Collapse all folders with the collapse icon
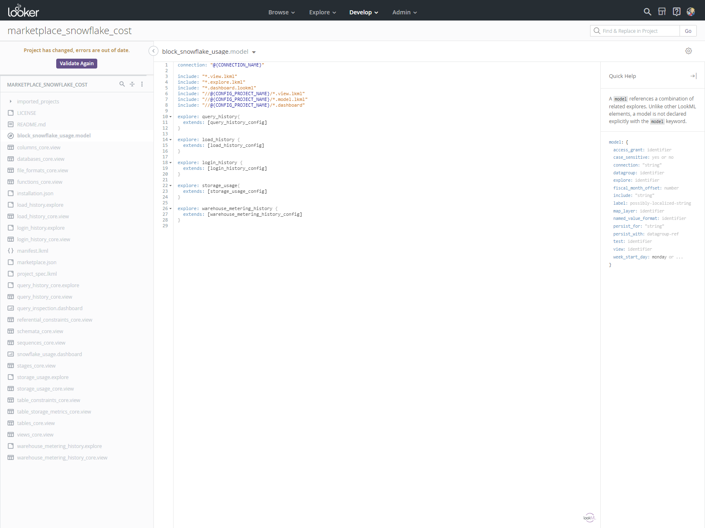The width and height of the screenshot is (705, 528). click(x=132, y=84)
